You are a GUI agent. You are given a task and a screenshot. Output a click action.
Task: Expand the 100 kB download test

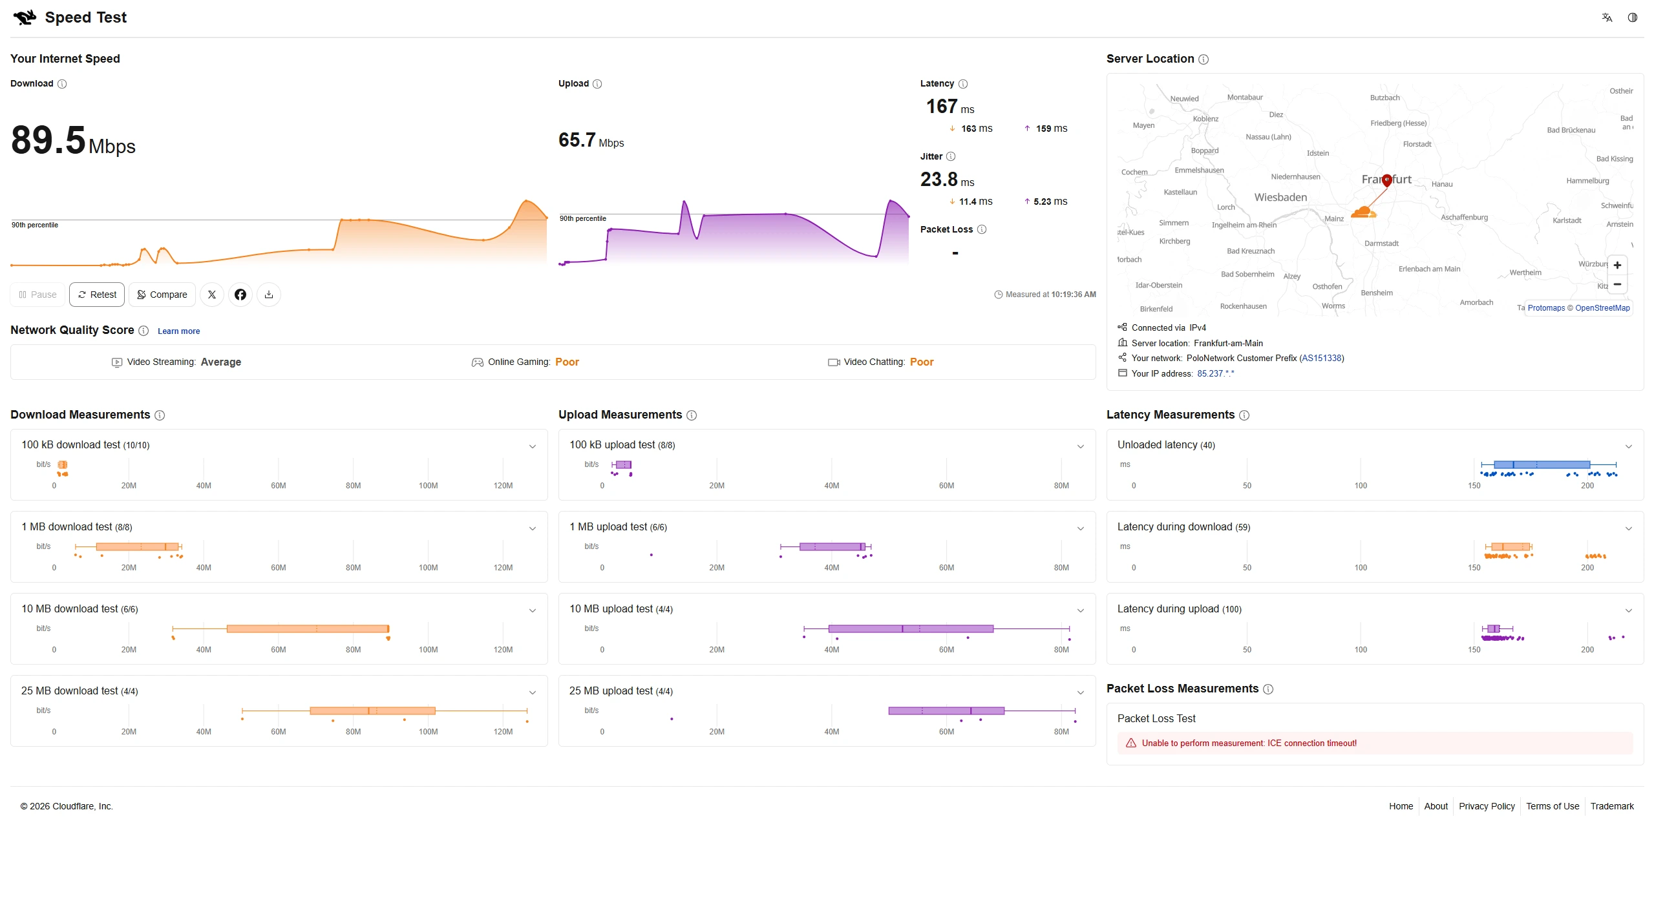(533, 446)
